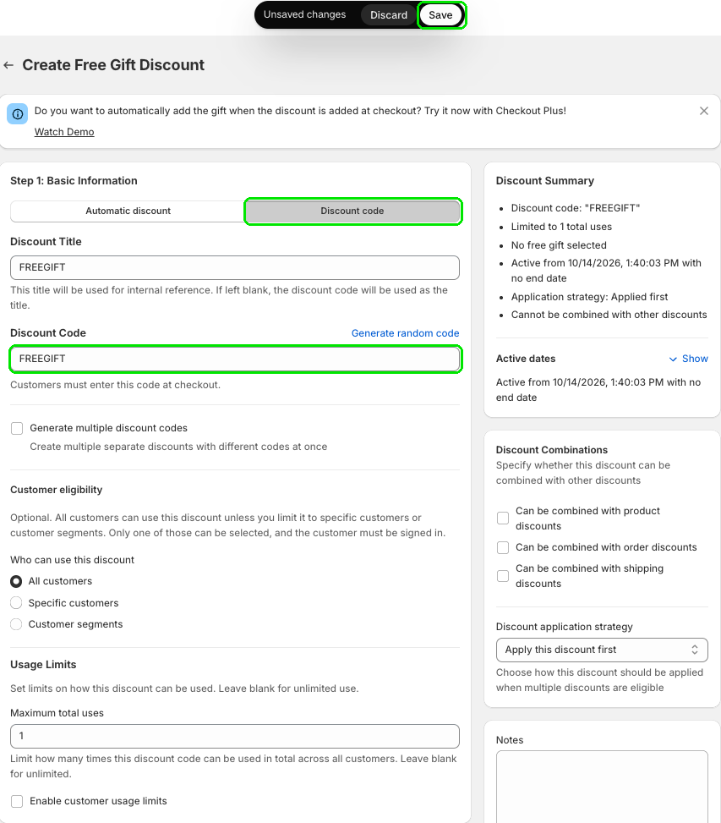
Task: Generate a random discount code
Action: click(405, 333)
